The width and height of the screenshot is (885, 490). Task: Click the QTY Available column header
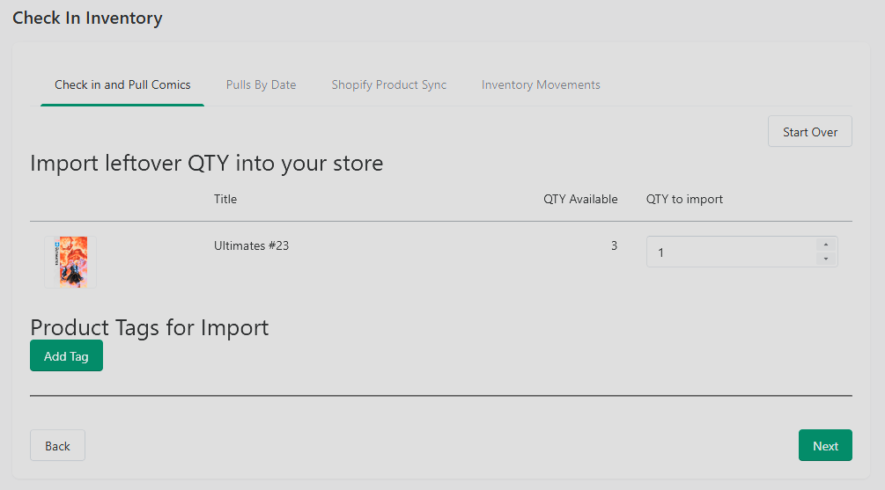[x=580, y=199]
